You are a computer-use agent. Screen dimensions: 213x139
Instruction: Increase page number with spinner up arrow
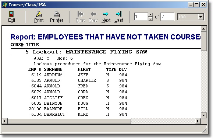151,15
